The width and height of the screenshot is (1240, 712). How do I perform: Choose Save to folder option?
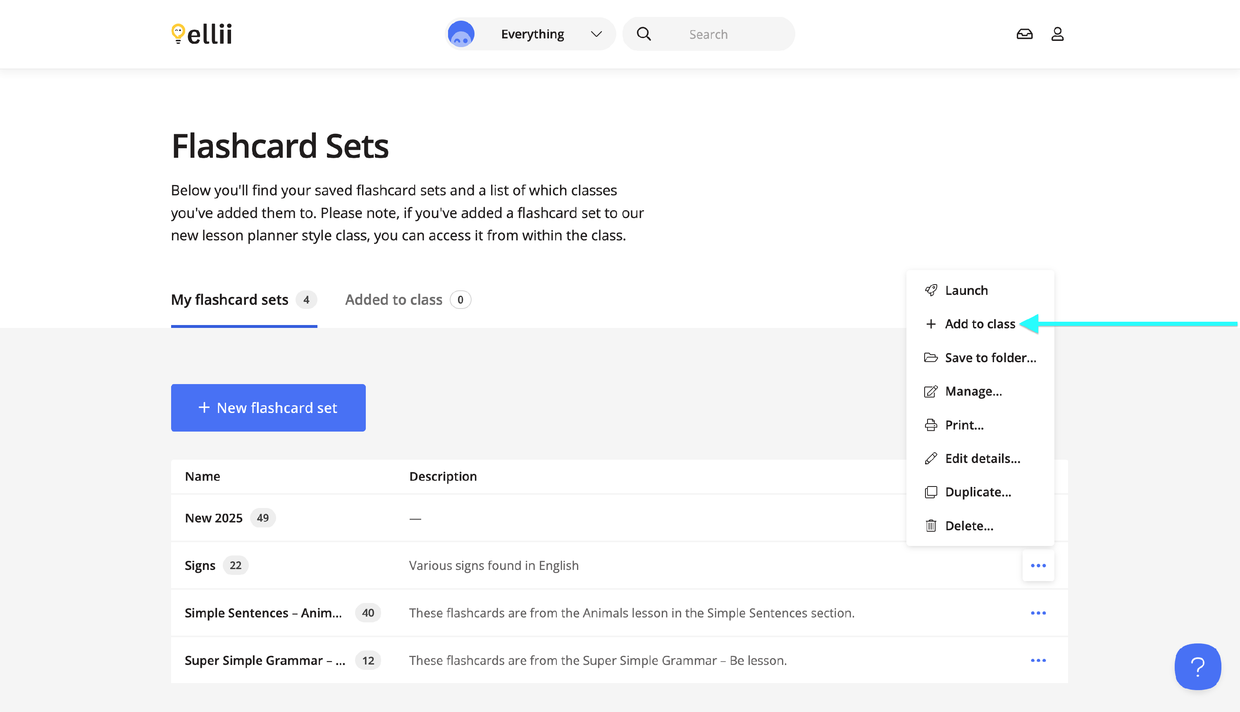pyautogui.click(x=990, y=358)
